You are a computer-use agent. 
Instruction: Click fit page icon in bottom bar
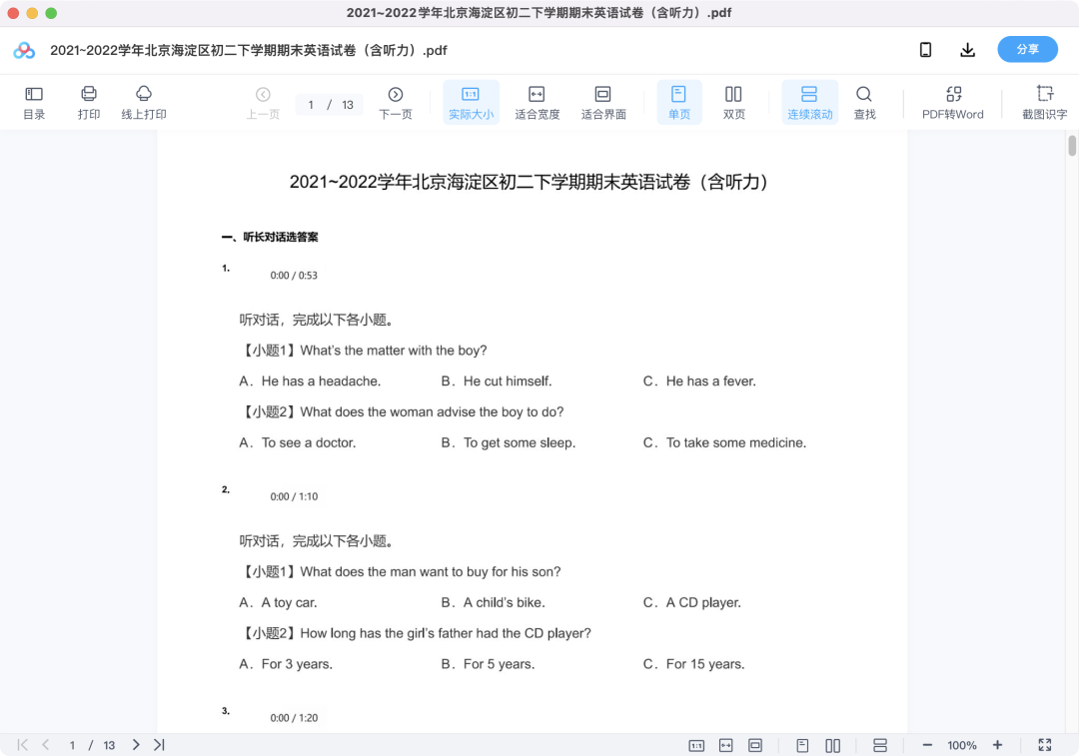(755, 746)
